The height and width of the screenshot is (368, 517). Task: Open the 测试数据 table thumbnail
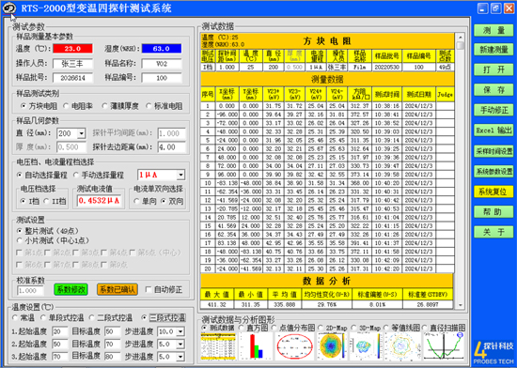tap(218, 346)
